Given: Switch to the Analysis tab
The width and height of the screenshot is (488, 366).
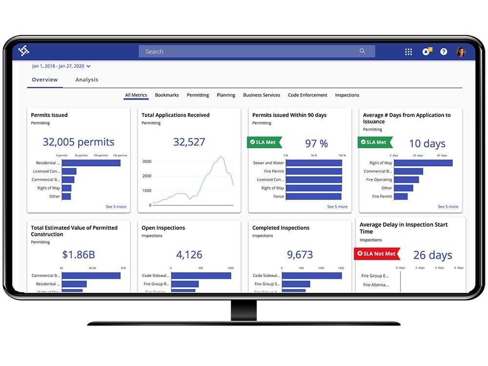Looking at the screenshot, I should (x=87, y=80).
